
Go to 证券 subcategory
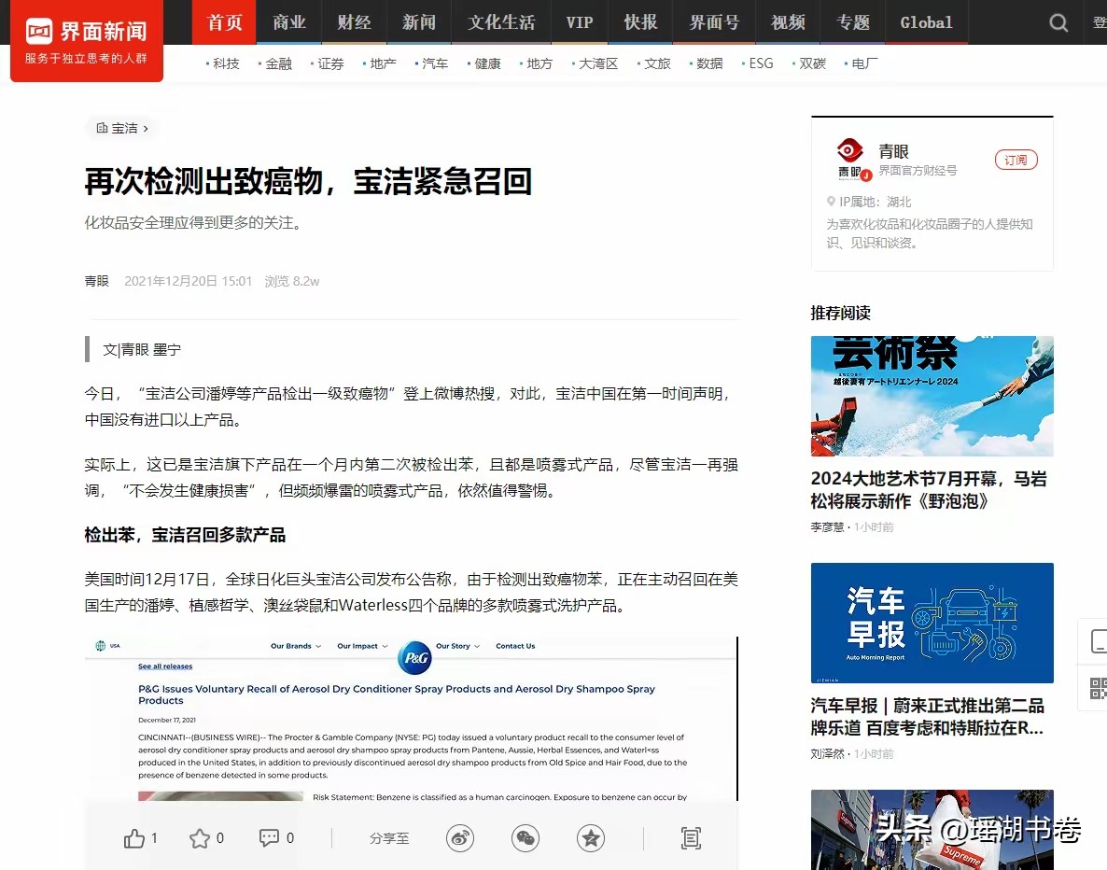point(330,63)
